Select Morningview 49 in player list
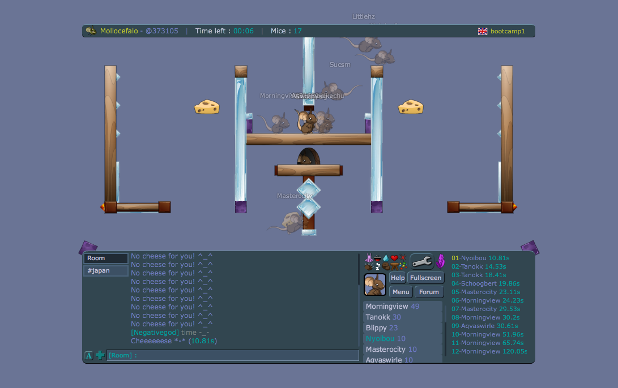Viewport: 618px width, 388px height. (402, 307)
